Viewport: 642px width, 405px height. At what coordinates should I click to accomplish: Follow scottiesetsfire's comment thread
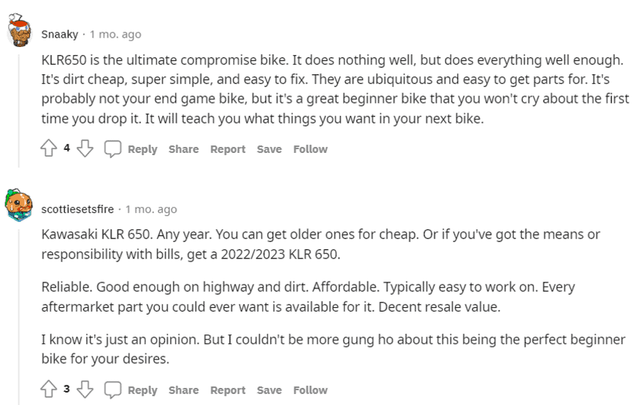(311, 390)
